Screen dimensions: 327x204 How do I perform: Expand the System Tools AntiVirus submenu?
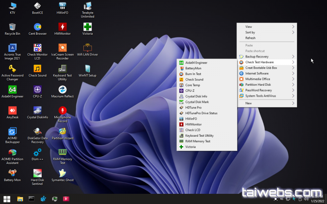tap(266, 96)
